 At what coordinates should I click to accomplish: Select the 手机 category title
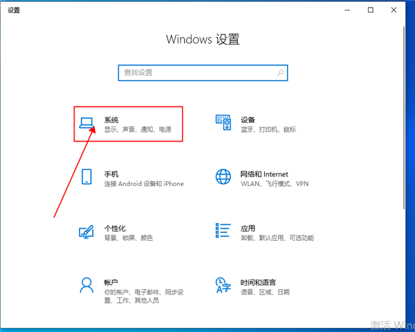[x=111, y=174]
